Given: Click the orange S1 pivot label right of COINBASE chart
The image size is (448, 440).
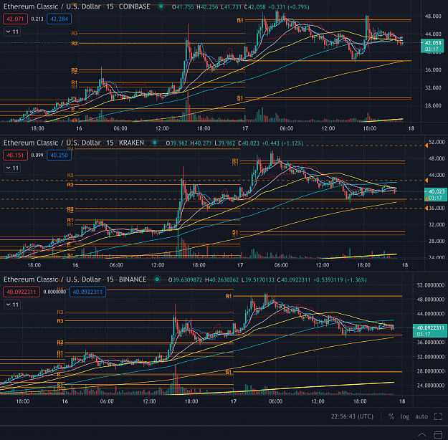Looking at the screenshot, I should point(240,98).
